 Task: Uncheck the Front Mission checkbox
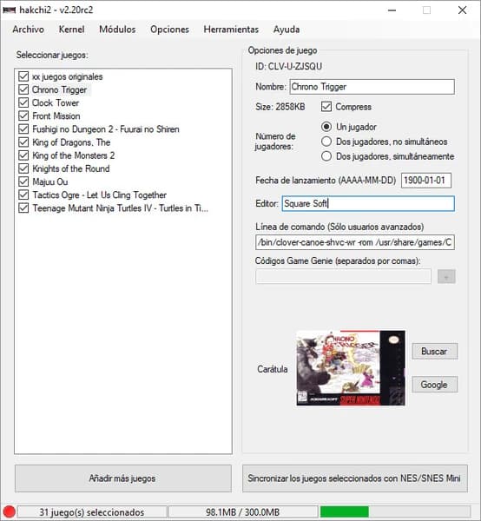coord(23,116)
